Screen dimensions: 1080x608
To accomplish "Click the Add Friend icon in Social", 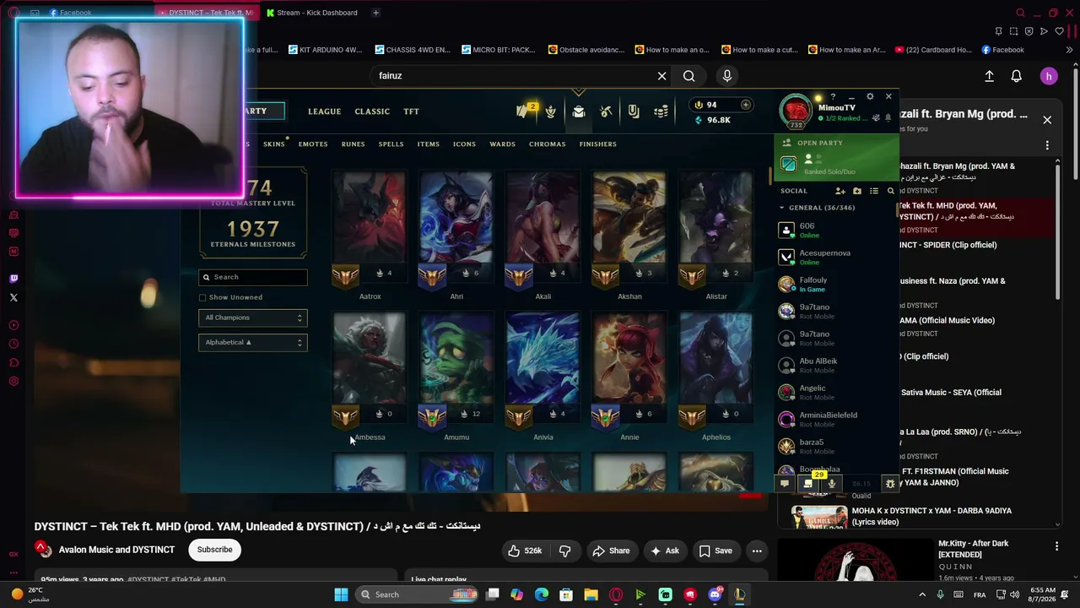I will tap(840, 192).
